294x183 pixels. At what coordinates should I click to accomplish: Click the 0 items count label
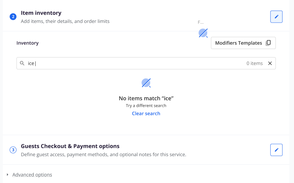click(255, 63)
